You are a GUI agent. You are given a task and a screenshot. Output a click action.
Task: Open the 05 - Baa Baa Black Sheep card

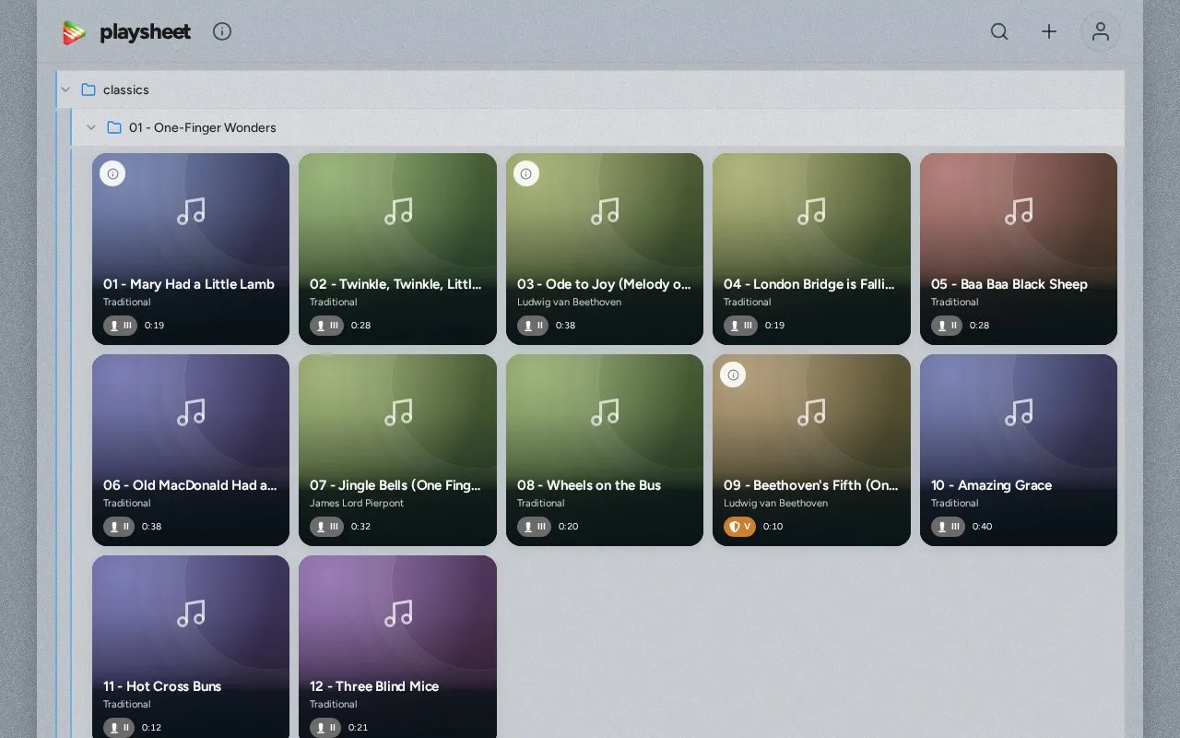pyautogui.click(x=1019, y=249)
